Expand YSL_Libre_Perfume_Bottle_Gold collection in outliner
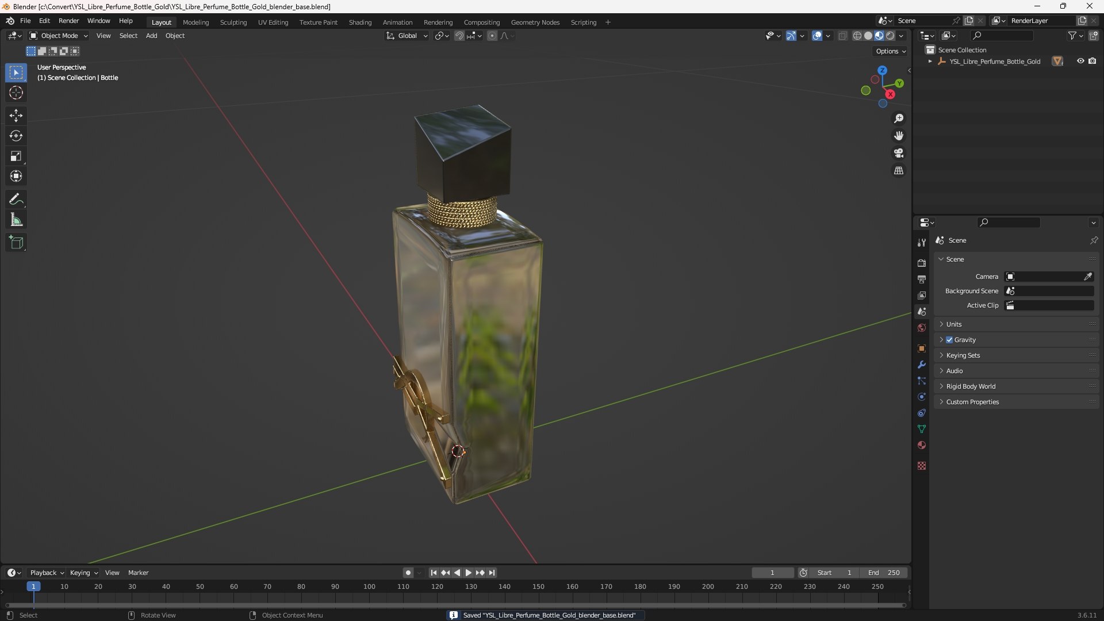The image size is (1104, 621). [930, 61]
